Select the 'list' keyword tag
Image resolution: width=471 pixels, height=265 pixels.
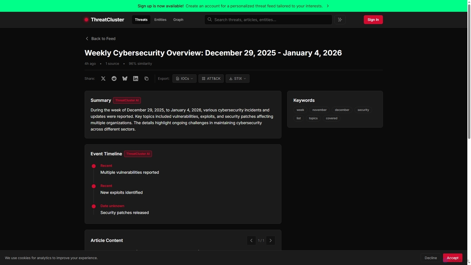[298, 118]
